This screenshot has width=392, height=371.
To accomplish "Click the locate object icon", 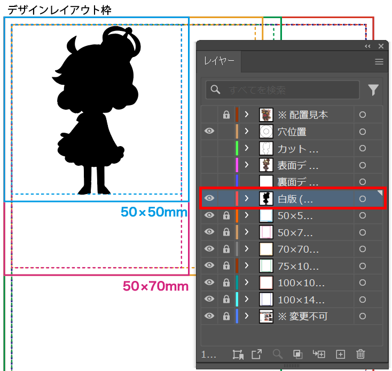I will (277, 354).
